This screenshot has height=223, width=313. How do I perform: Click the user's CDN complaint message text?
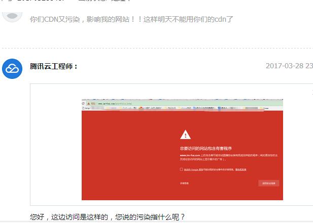[x=131, y=19]
